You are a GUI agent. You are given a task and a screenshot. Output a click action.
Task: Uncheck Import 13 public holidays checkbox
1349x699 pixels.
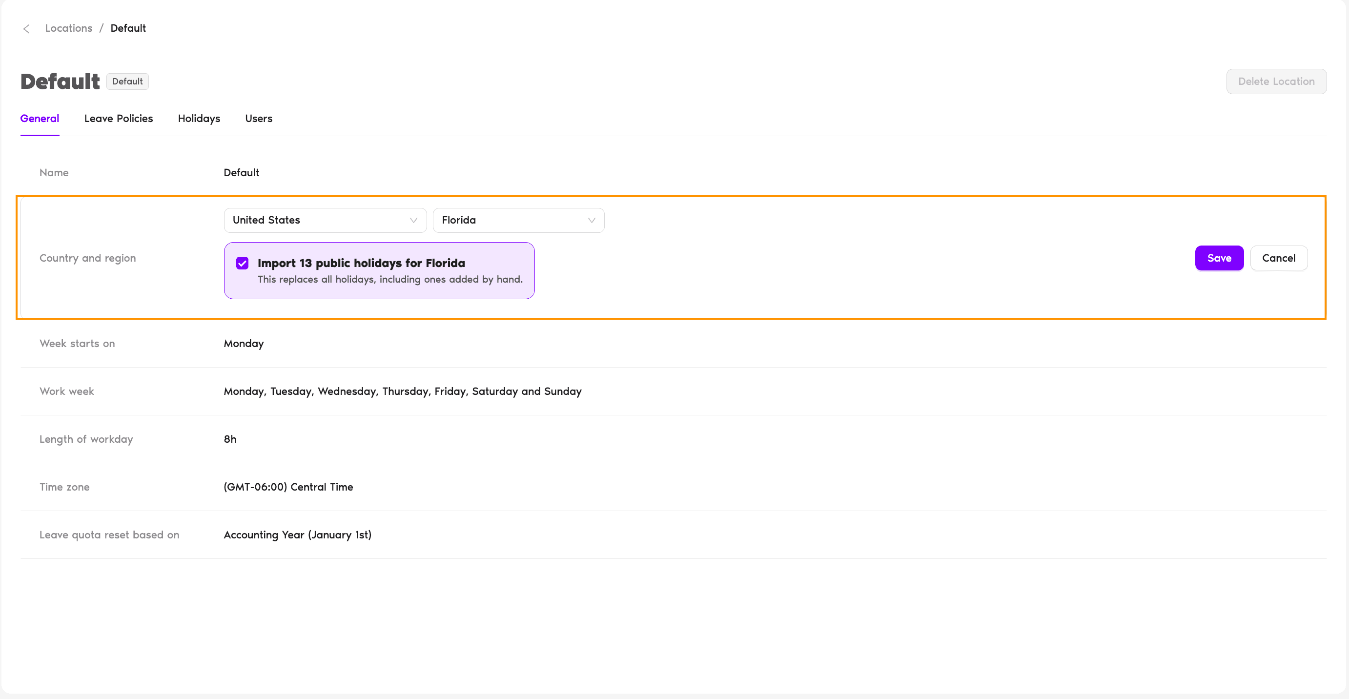[243, 264]
